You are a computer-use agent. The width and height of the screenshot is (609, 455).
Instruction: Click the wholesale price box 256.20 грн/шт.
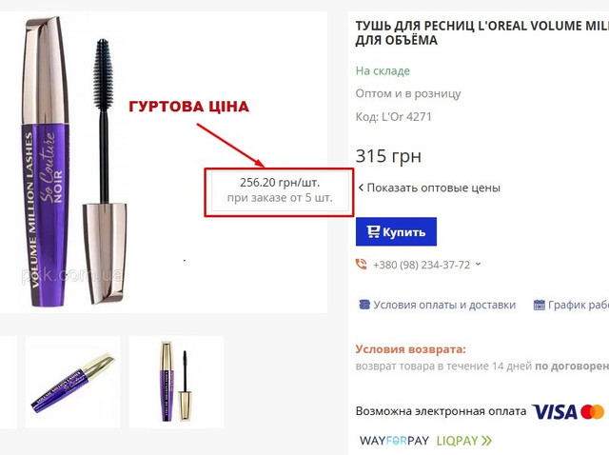pyautogui.click(x=279, y=192)
